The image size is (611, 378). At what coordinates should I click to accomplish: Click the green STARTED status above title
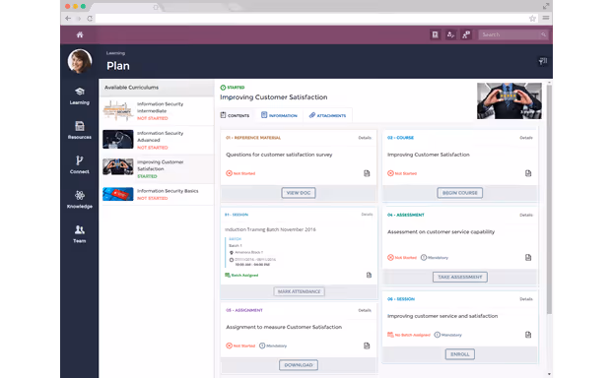tap(233, 88)
